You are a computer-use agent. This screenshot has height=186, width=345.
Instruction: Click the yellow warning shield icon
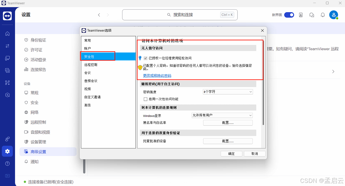coord(140,67)
